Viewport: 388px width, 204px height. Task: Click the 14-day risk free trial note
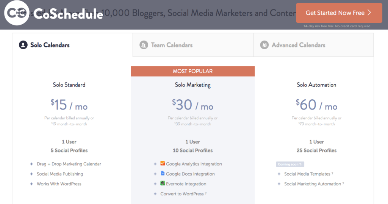(x=337, y=26)
